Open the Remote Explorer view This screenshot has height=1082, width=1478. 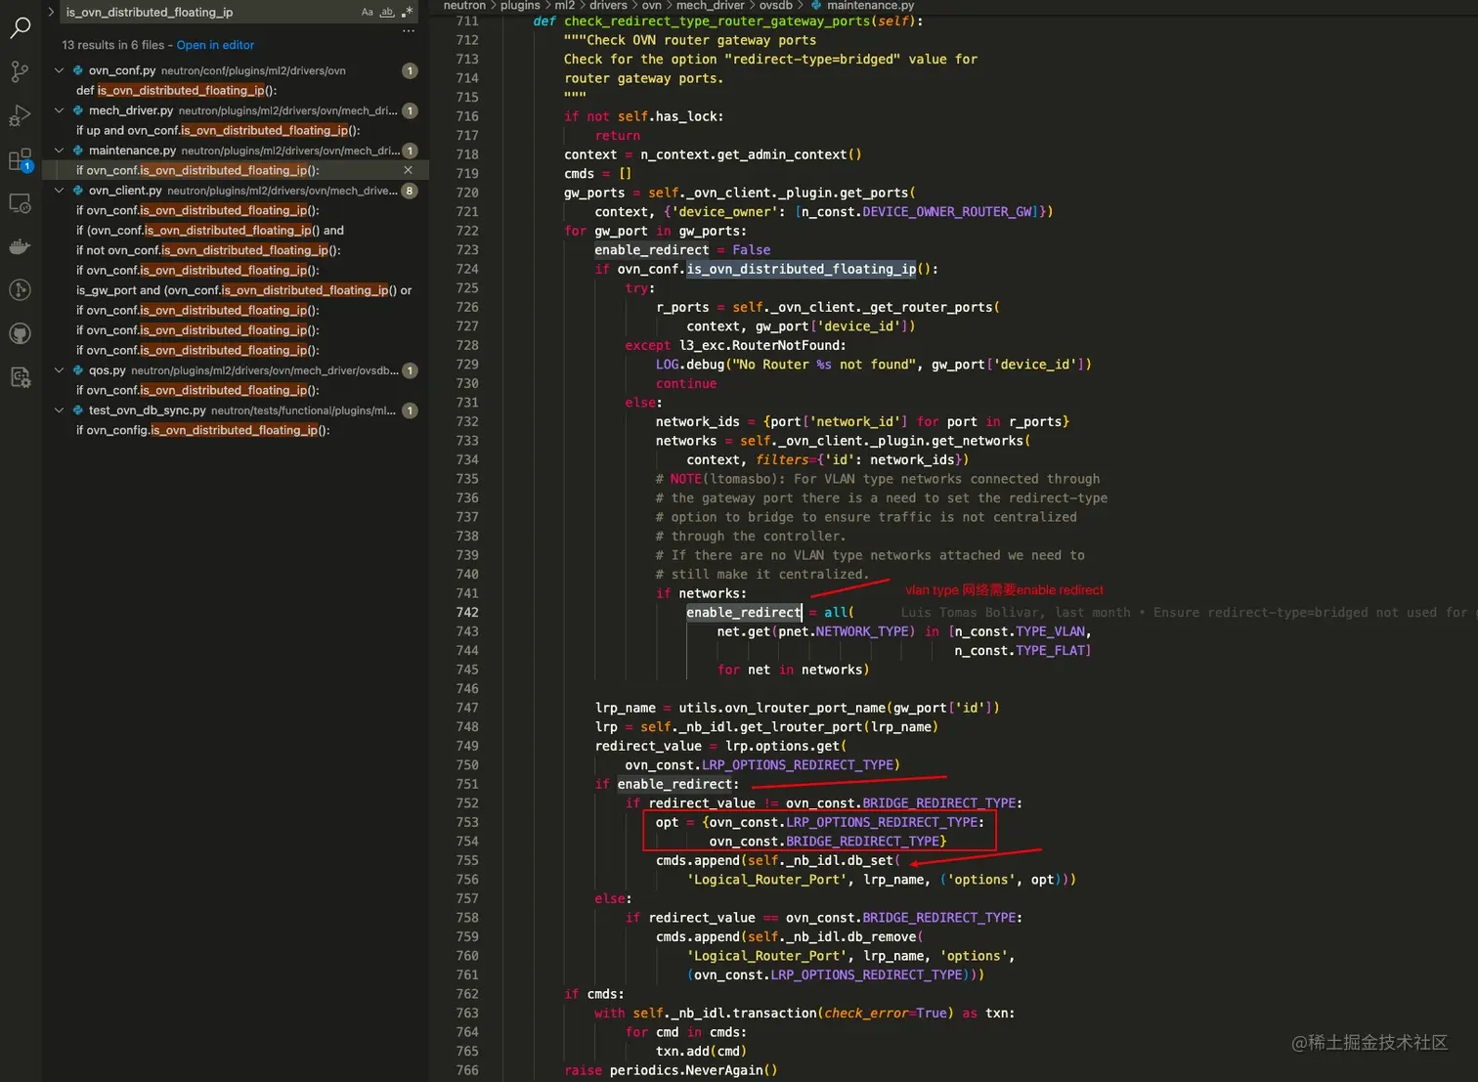point(20,203)
